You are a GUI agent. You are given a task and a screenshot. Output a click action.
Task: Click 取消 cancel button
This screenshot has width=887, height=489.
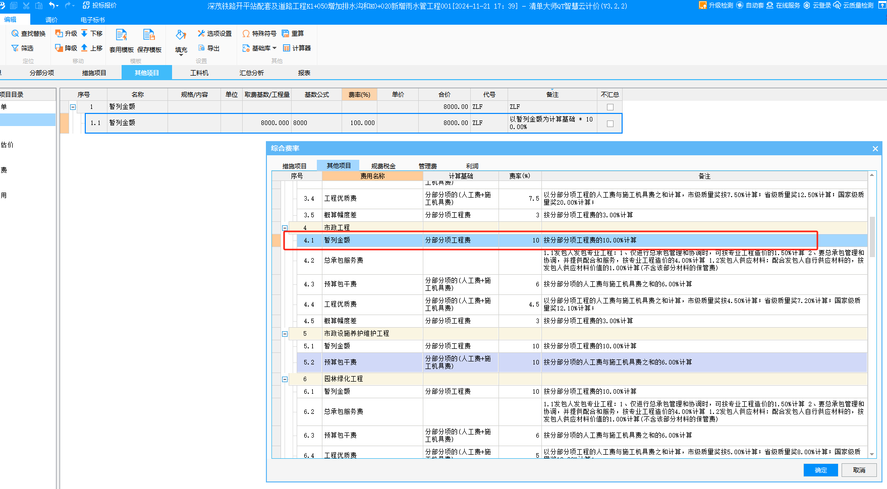point(859,470)
